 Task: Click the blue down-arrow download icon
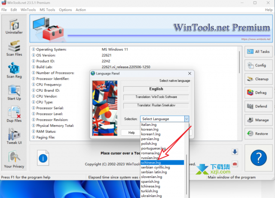pos(235,152)
